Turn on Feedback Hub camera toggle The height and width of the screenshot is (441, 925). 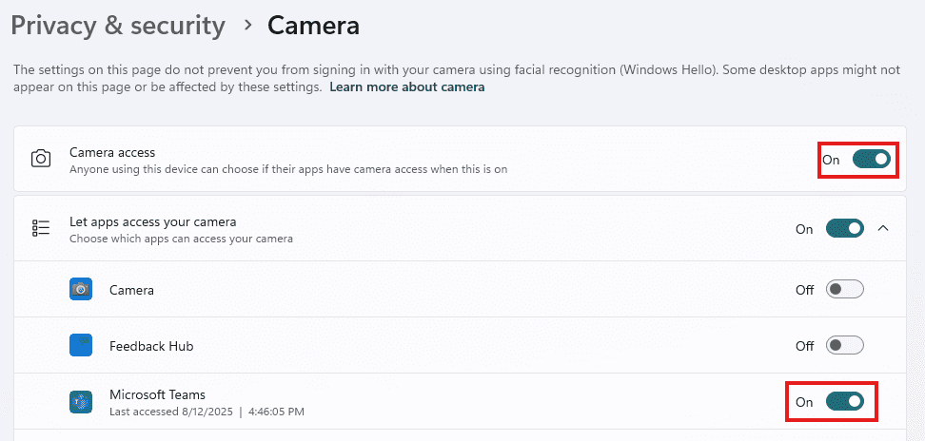[845, 346]
